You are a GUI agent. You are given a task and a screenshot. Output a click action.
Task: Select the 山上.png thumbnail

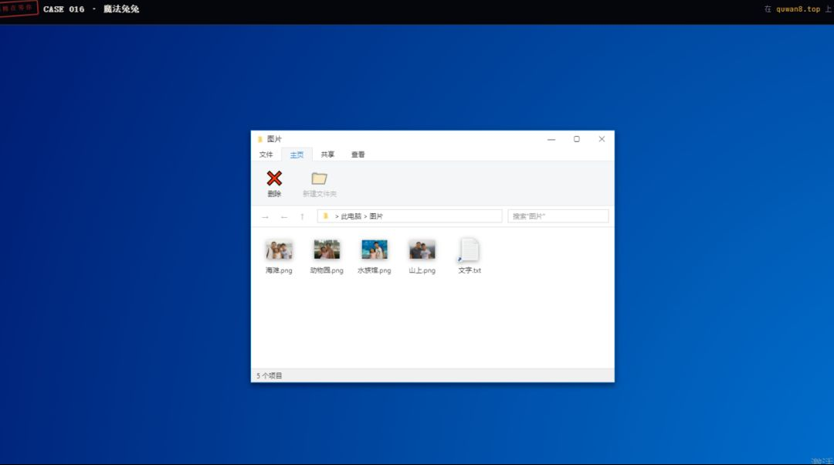point(422,249)
